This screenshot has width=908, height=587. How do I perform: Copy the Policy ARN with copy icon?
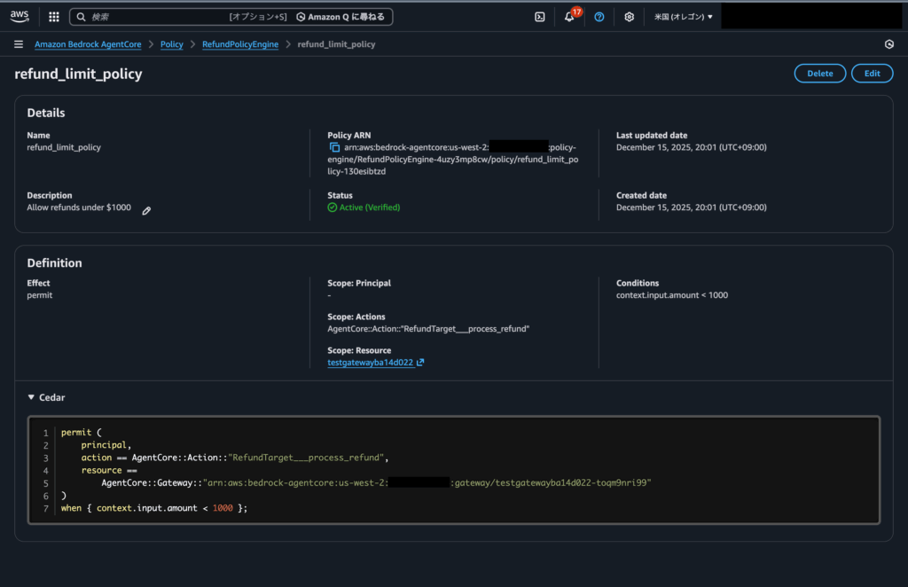pyautogui.click(x=334, y=147)
